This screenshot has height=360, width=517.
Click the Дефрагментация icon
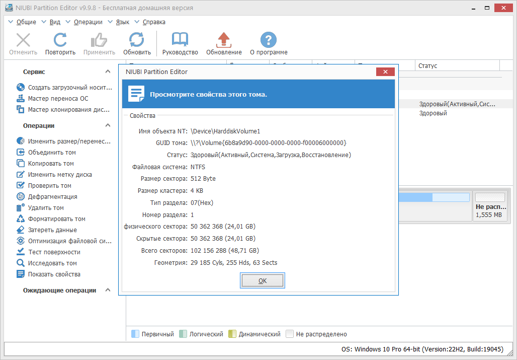[21, 196]
